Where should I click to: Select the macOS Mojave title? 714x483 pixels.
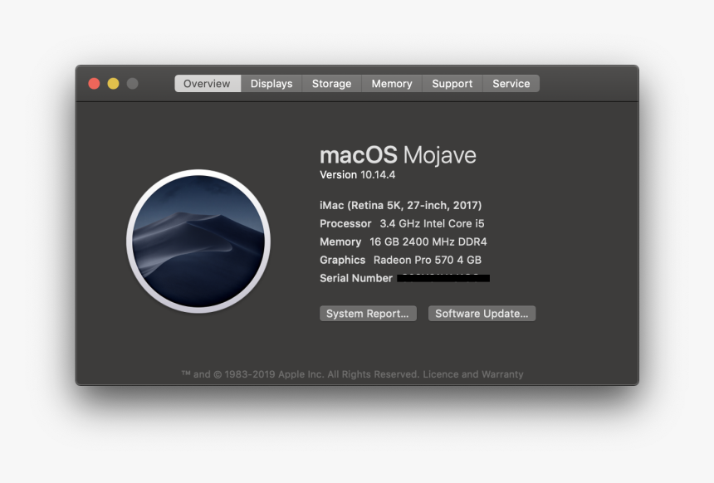(x=398, y=155)
